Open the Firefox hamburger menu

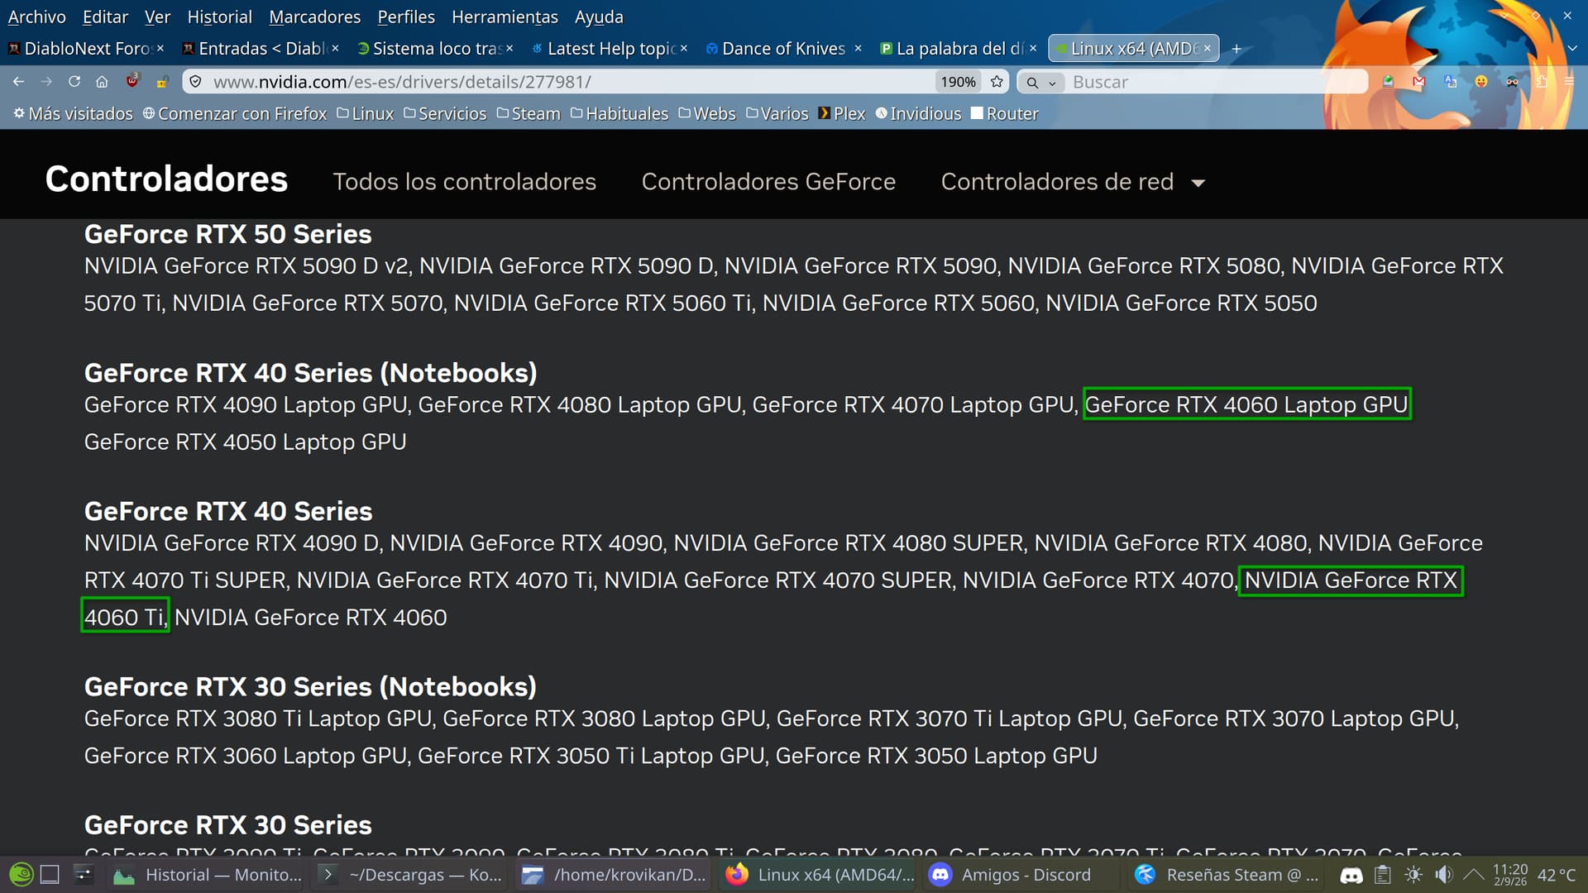(x=1569, y=82)
